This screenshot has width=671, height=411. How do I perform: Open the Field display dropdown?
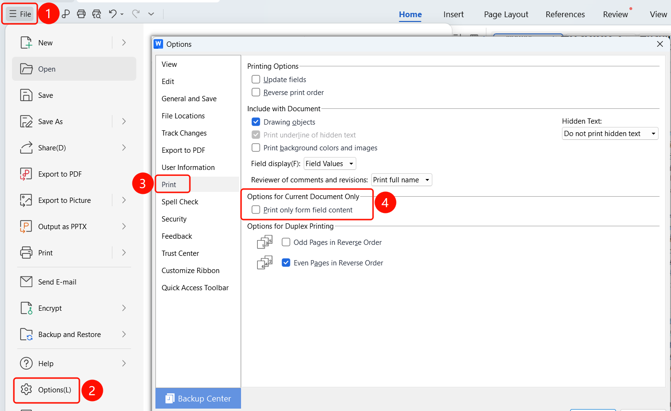tap(330, 164)
